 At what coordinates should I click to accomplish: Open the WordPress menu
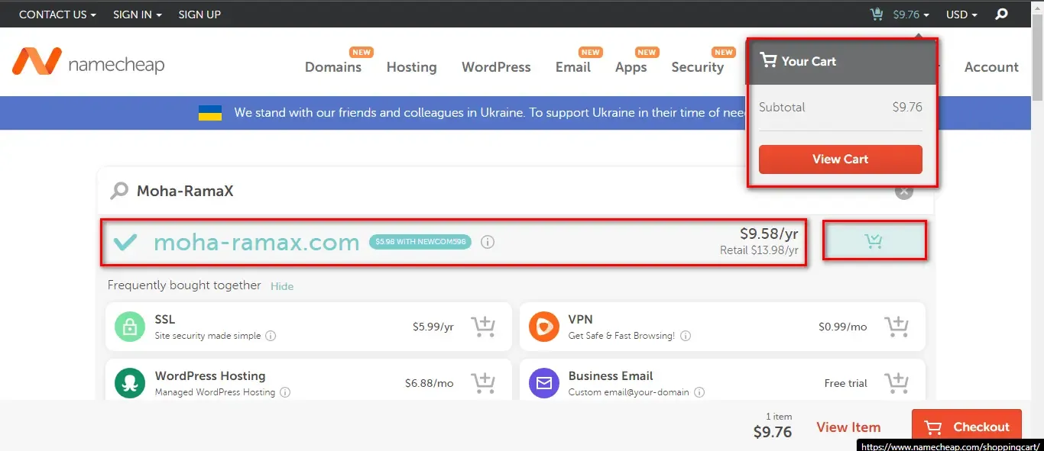point(496,67)
